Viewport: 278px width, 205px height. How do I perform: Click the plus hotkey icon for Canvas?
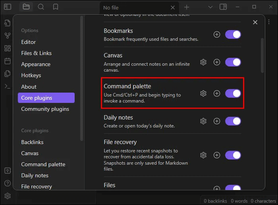pos(217,62)
